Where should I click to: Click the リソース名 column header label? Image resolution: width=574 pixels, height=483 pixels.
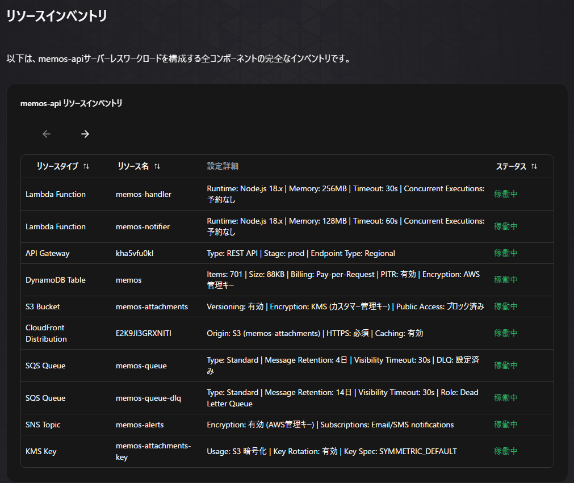click(133, 166)
